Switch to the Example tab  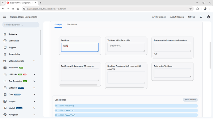pyautogui.click(x=58, y=25)
